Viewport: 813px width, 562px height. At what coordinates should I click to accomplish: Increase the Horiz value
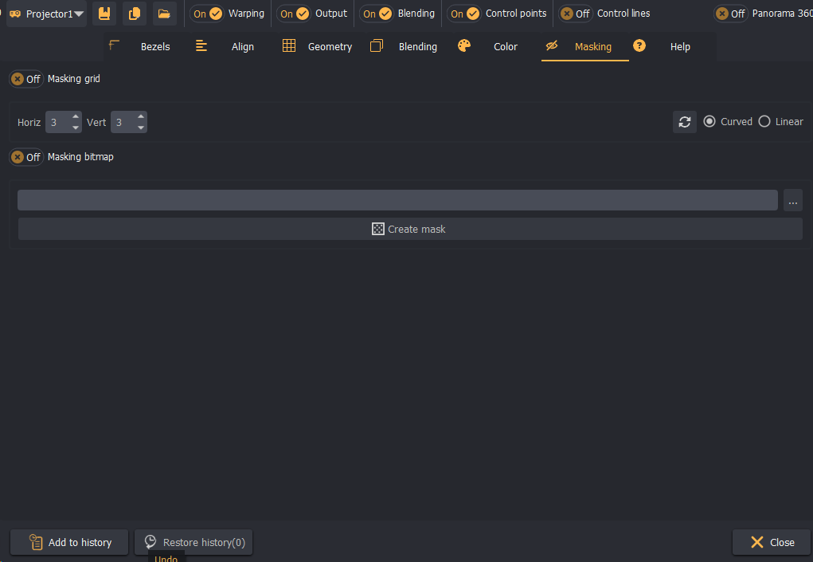pos(76,116)
